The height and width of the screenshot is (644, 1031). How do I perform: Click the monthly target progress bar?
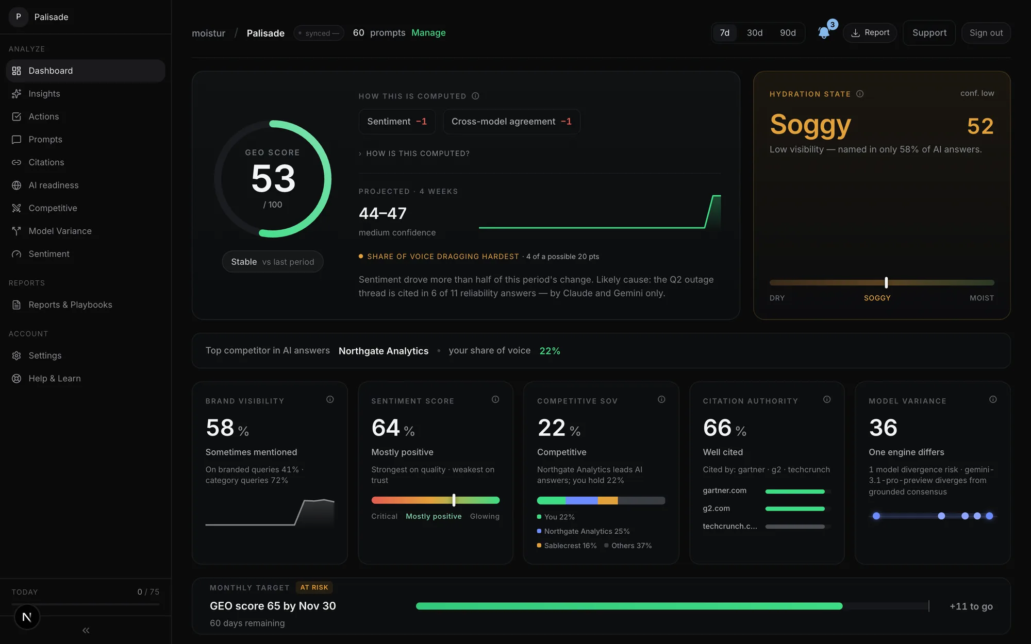point(672,606)
